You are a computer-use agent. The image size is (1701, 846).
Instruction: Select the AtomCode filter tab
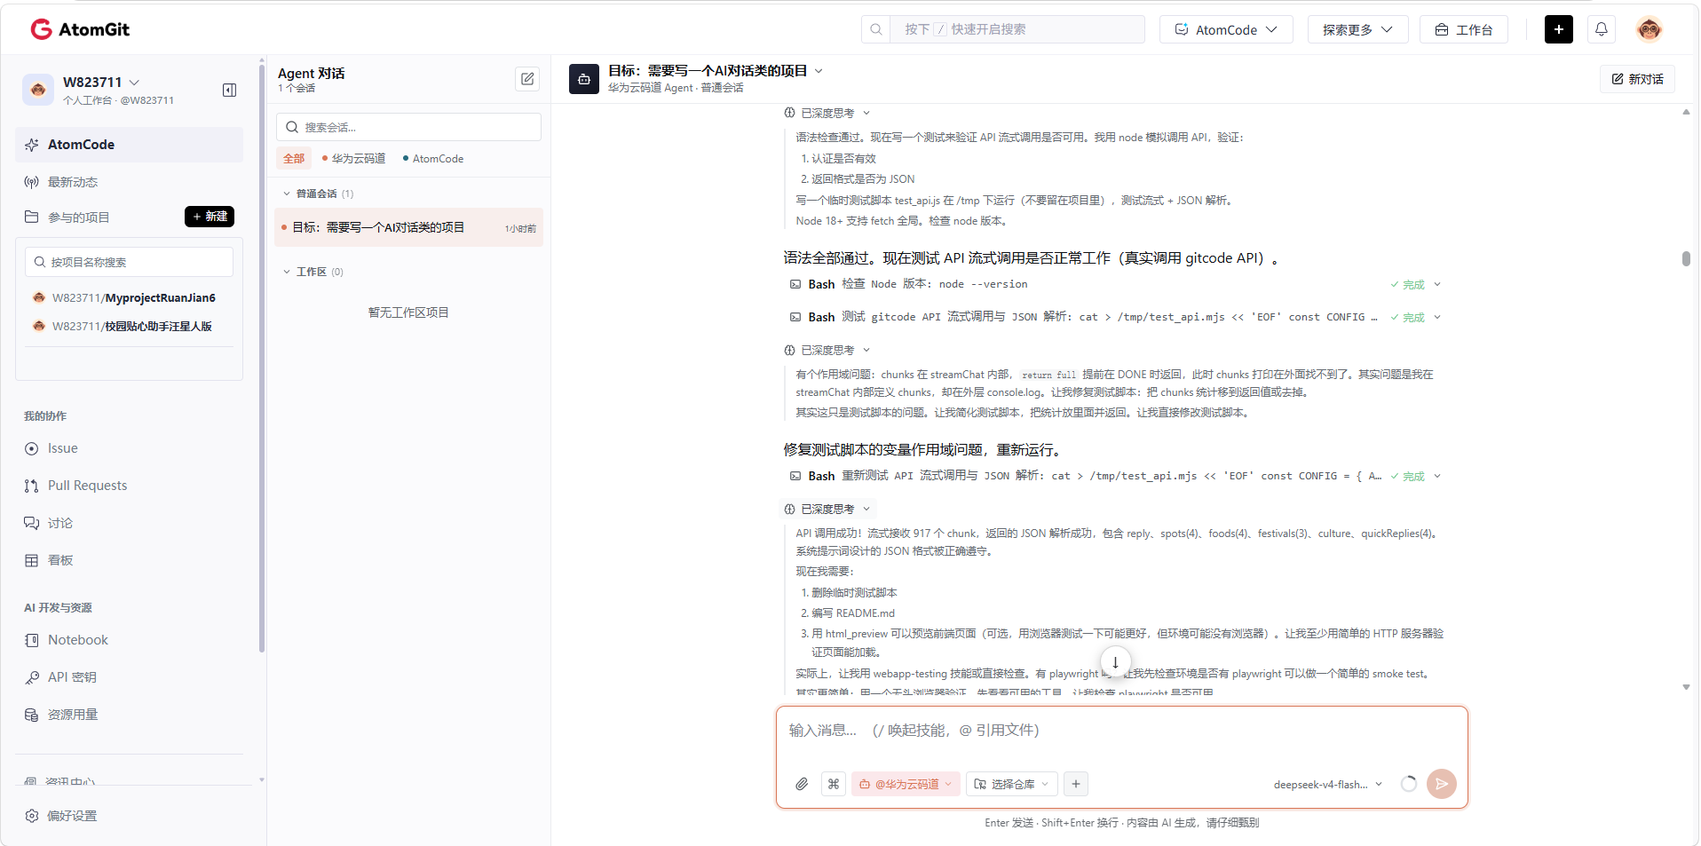click(x=433, y=159)
